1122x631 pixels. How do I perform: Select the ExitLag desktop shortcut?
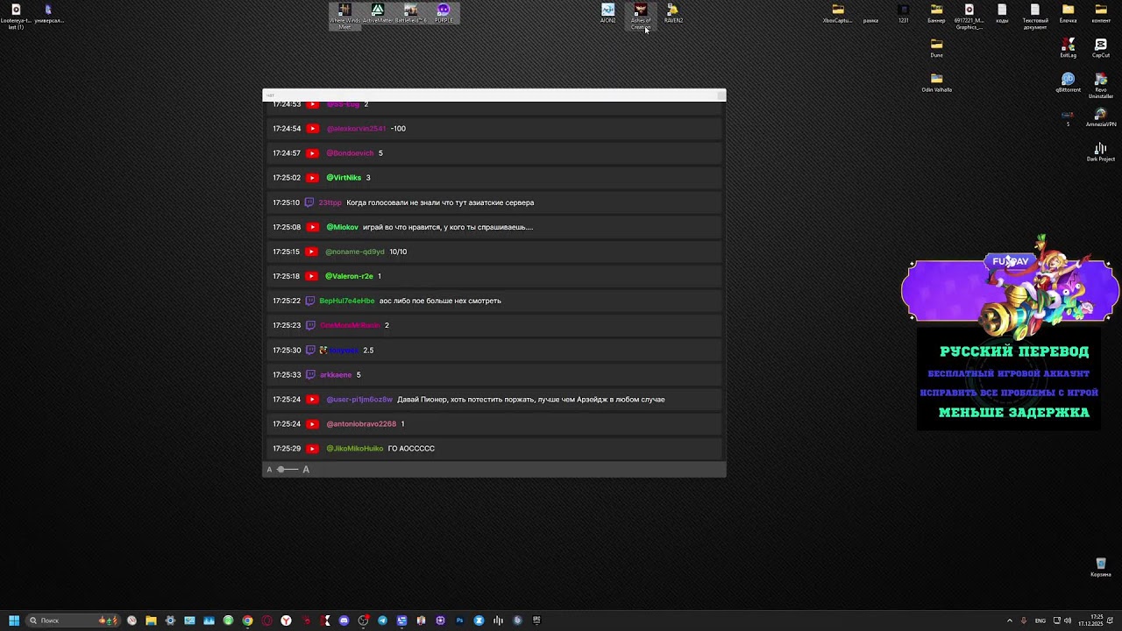[x=1068, y=48]
